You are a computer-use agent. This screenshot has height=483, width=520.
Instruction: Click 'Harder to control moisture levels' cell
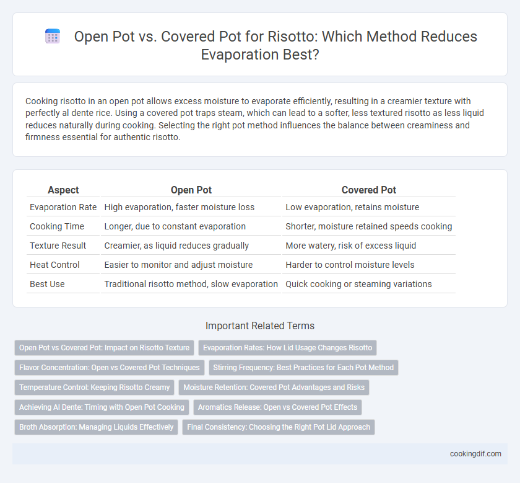click(369, 265)
